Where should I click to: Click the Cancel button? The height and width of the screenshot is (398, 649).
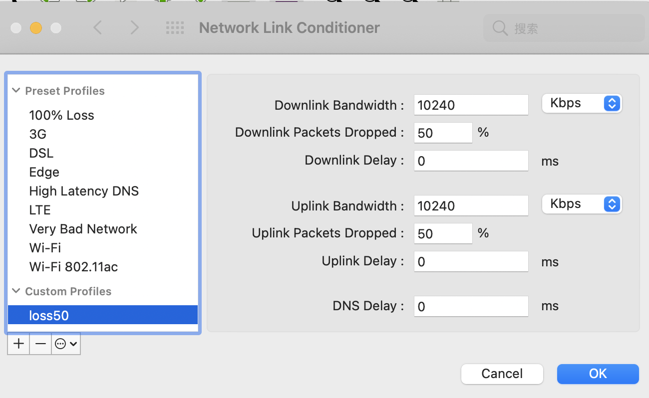coord(502,374)
